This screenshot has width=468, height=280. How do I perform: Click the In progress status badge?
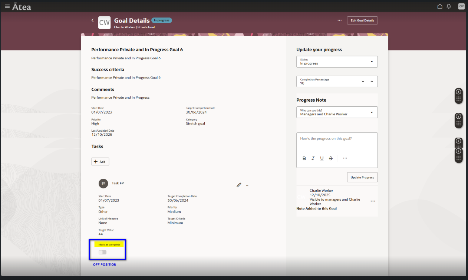pyautogui.click(x=162, y=20)
